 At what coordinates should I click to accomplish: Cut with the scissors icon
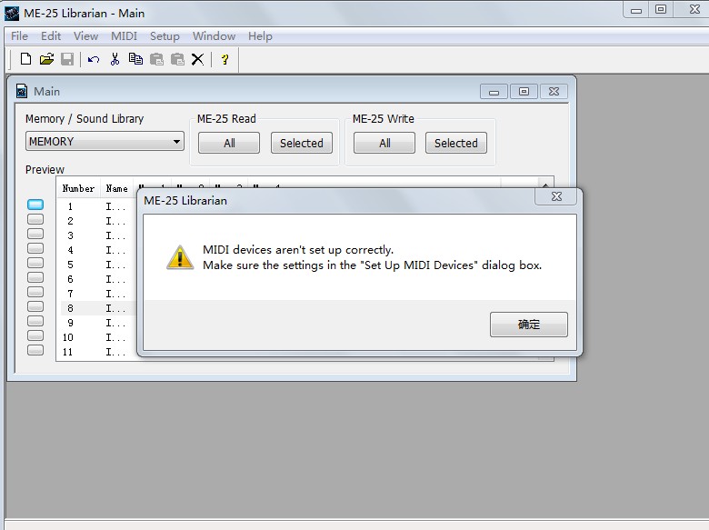click(115, 59)
